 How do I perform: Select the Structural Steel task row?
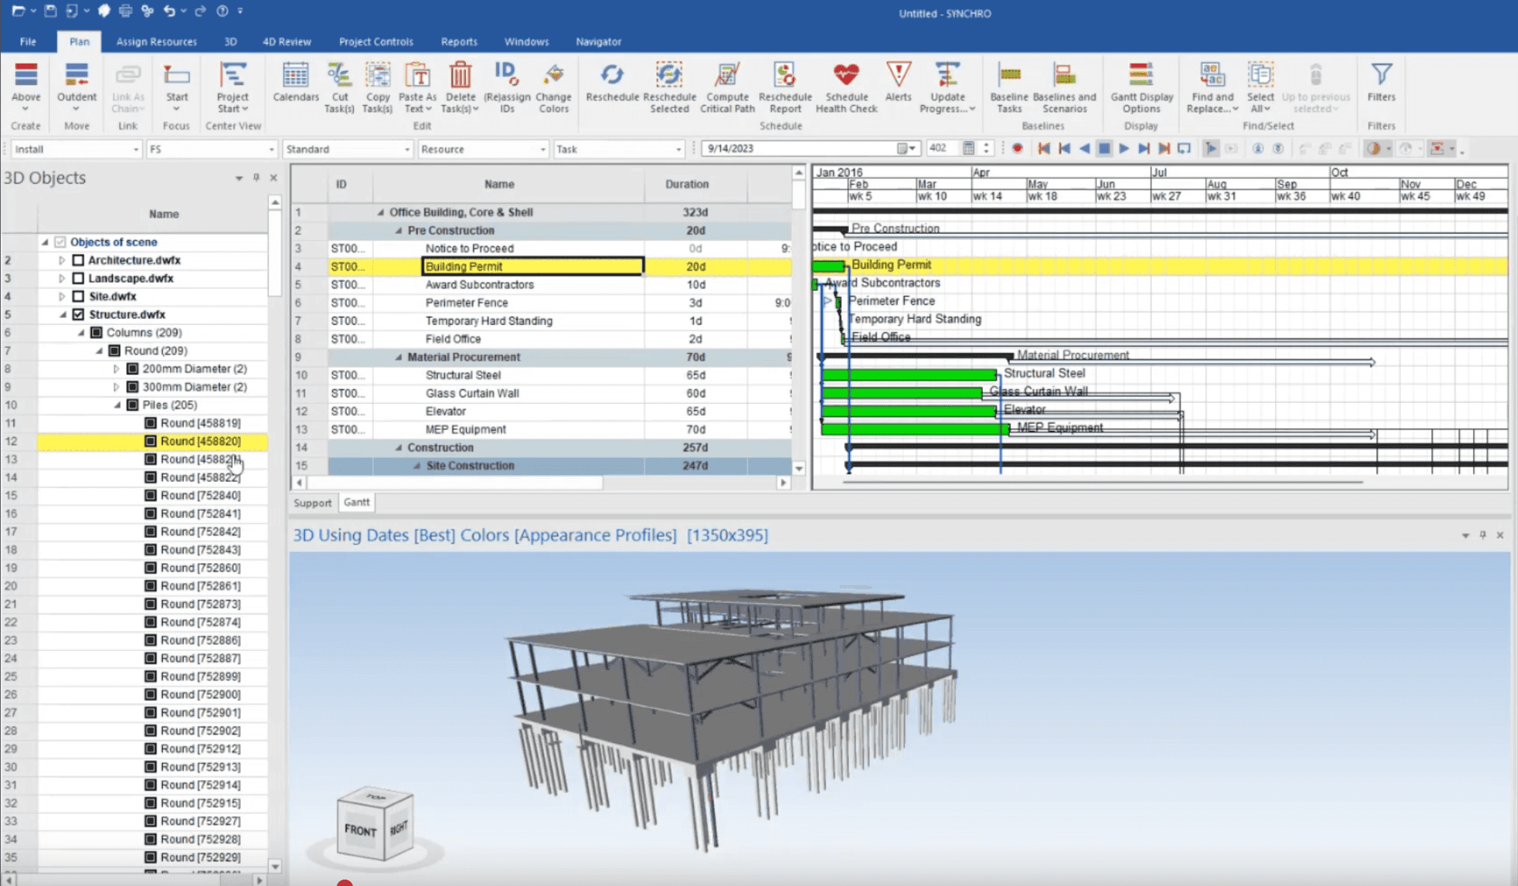click(463, 375)
